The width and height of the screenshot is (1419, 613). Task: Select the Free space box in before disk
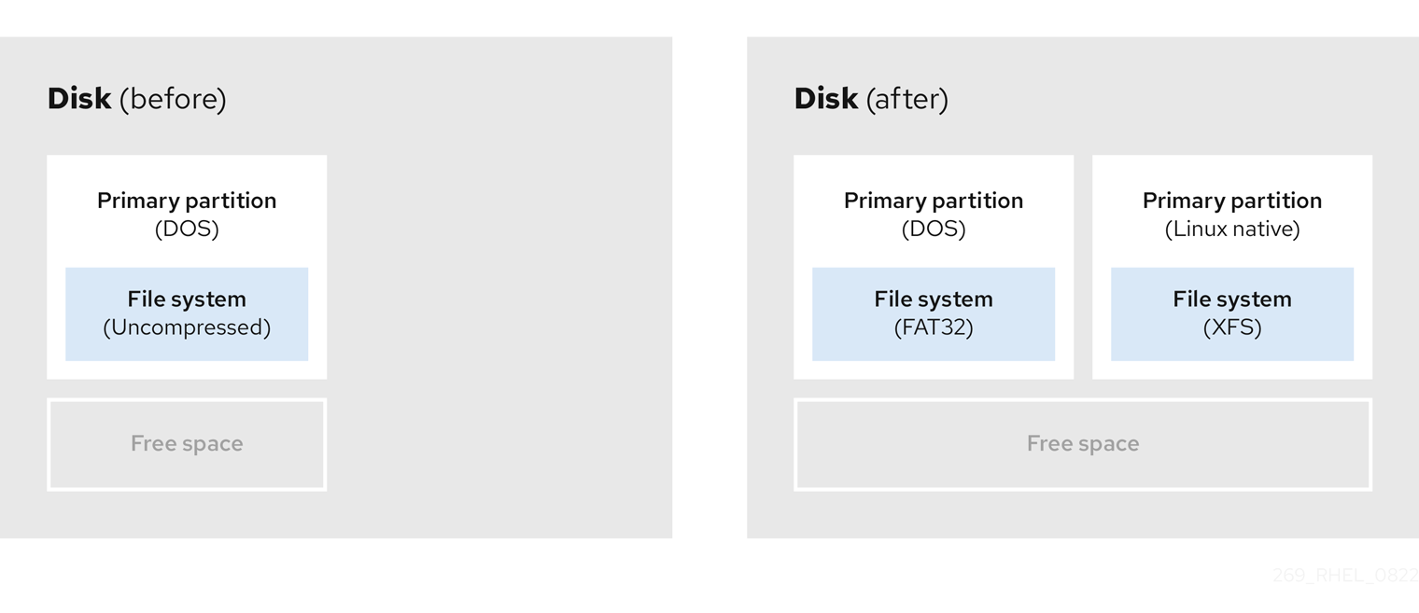click(x=187, y=444)
